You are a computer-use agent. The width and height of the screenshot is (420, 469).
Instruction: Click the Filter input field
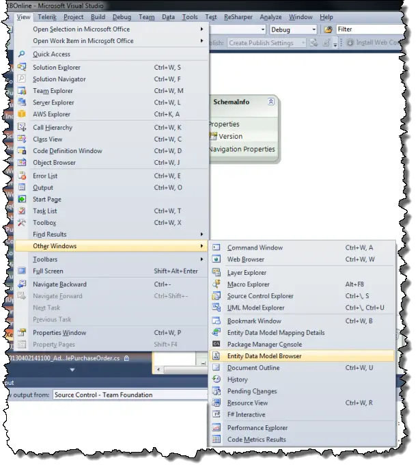pyautogui.click(x=370, y=29)
